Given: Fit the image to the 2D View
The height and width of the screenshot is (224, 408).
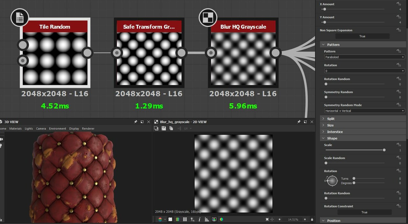Looking at the screenshot, I should click(267, 219).
